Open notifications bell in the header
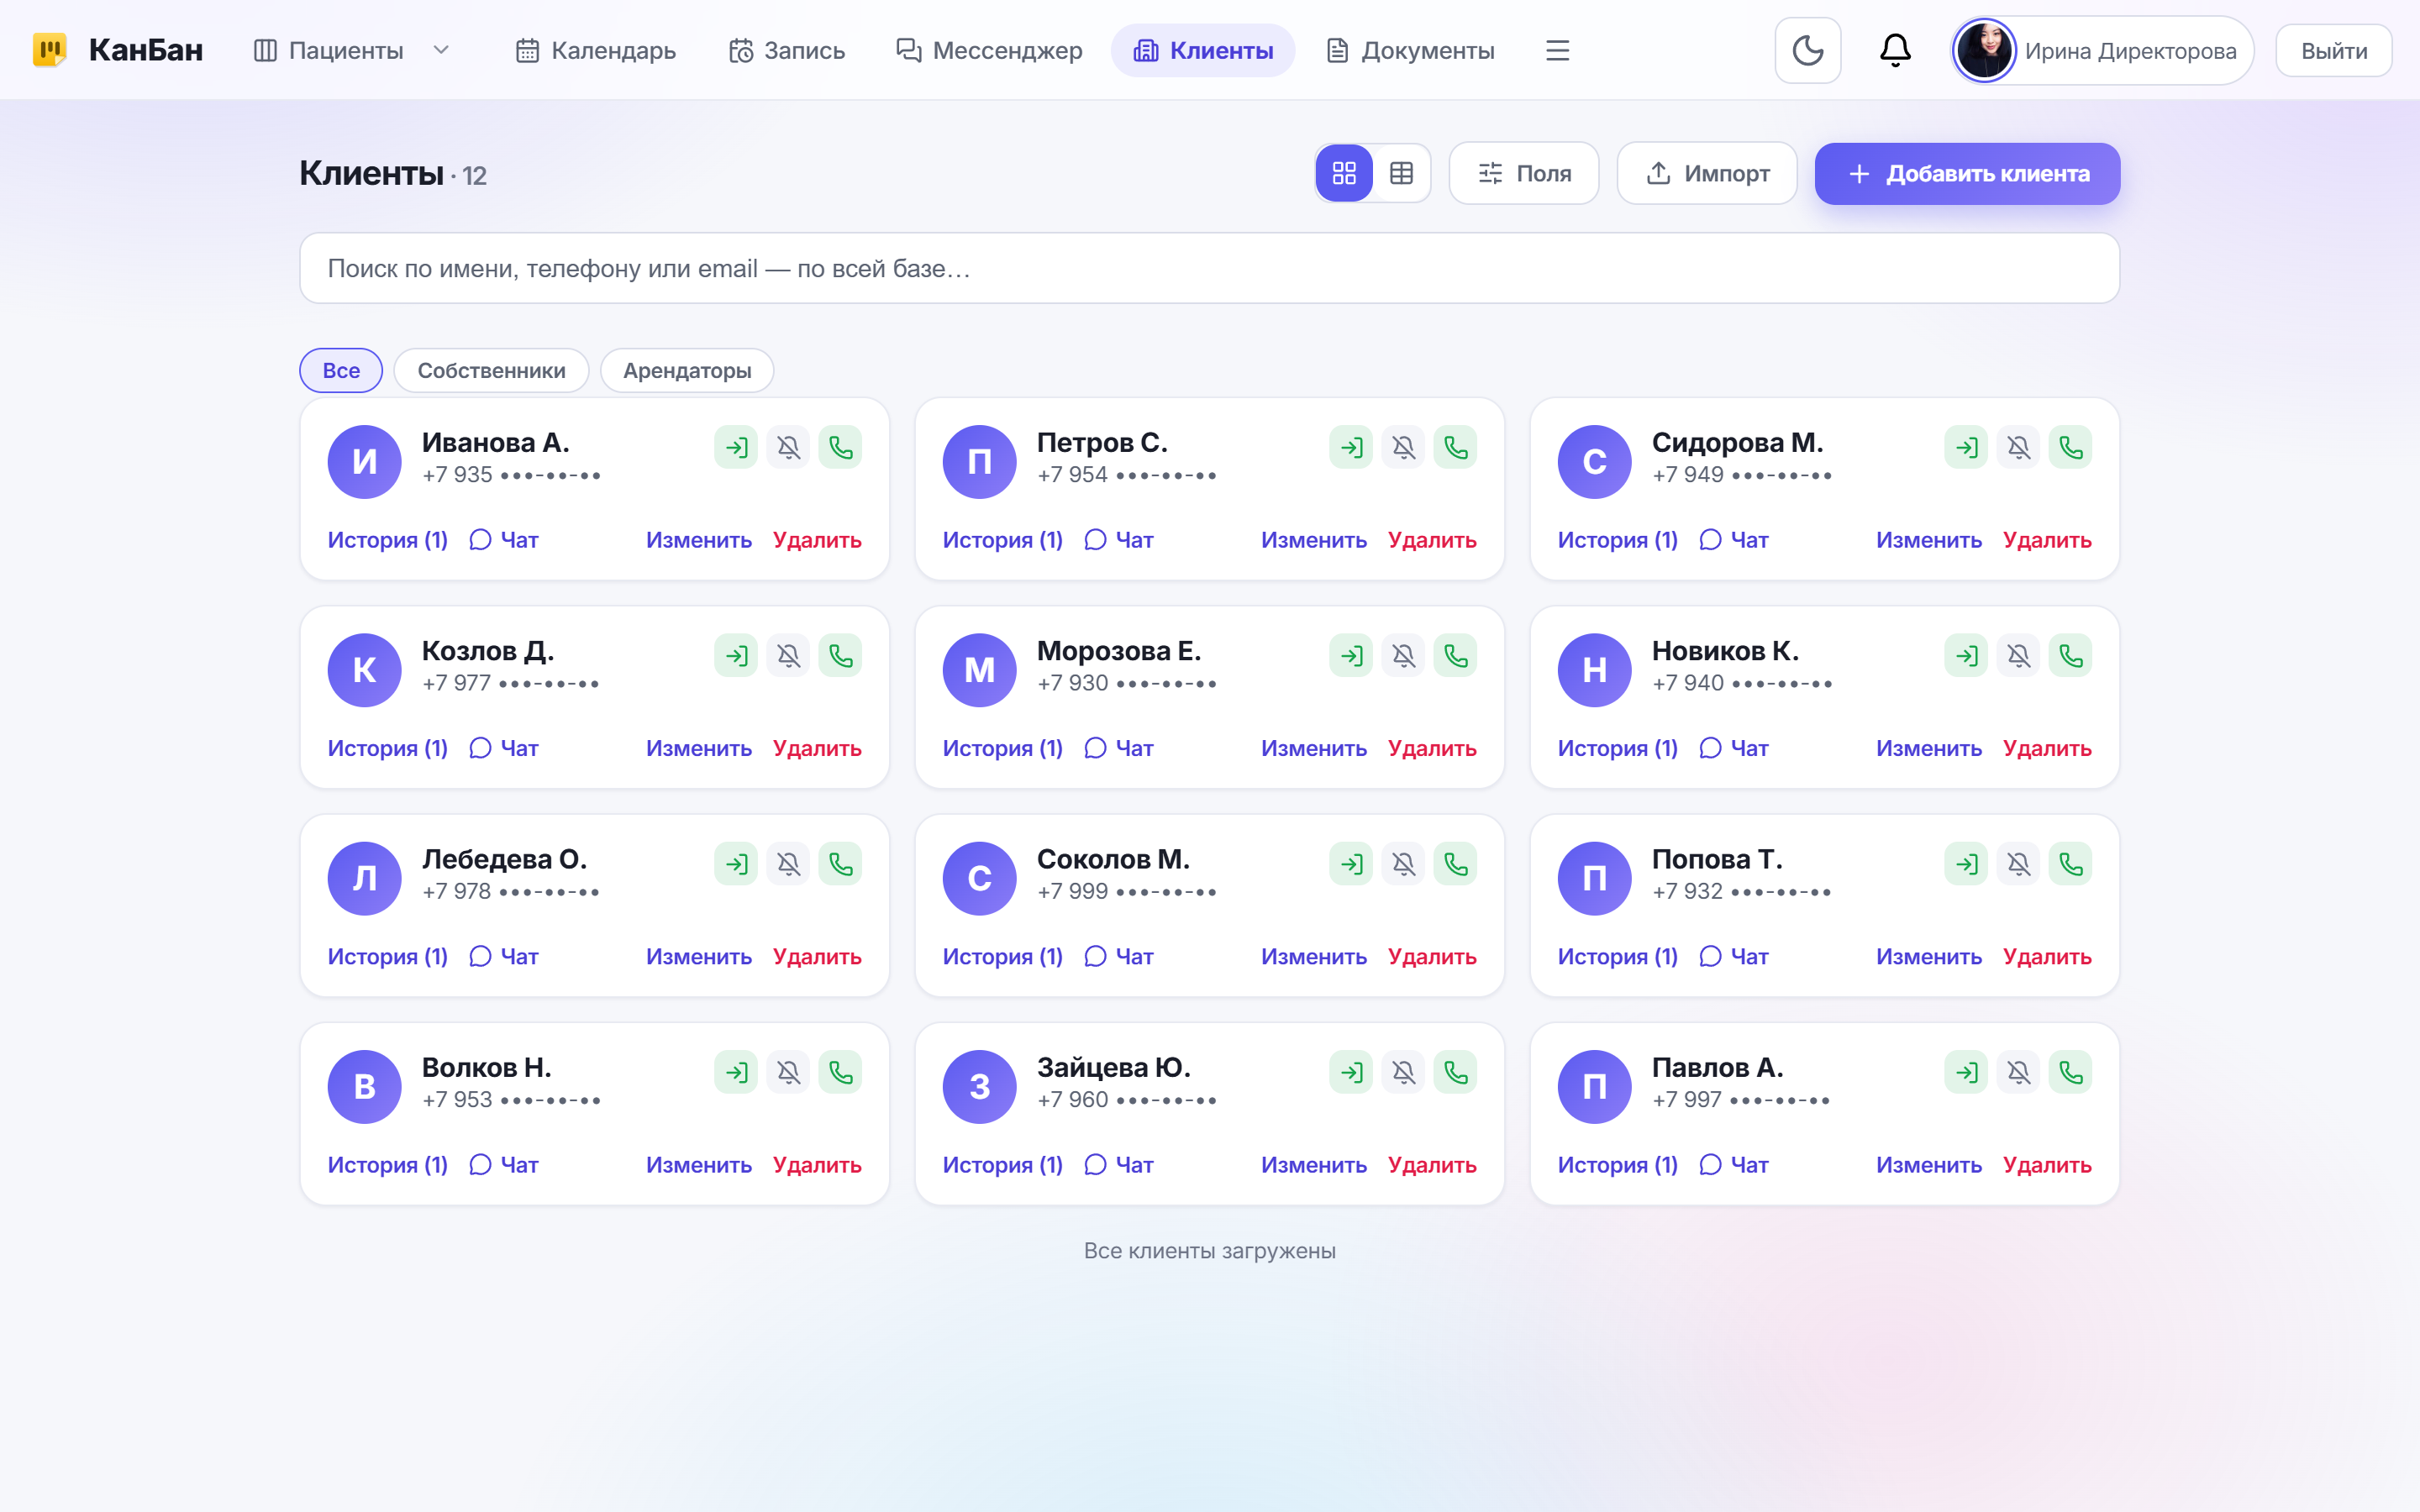This screenshot has width=2420, height=1512. pos(1895,50)
